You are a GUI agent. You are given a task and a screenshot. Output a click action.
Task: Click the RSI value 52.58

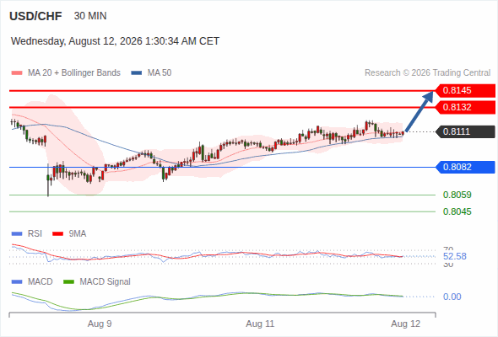click(455, 256)
